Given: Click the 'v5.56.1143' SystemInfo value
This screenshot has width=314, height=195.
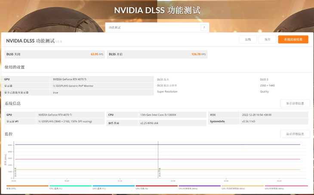Looking at the screenshot, I should (249, 121).
